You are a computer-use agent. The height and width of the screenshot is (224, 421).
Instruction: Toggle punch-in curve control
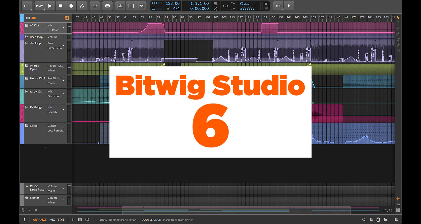(x=233, y=3)
